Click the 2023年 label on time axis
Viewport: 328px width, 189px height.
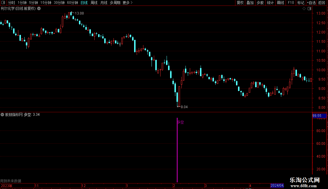7,186
